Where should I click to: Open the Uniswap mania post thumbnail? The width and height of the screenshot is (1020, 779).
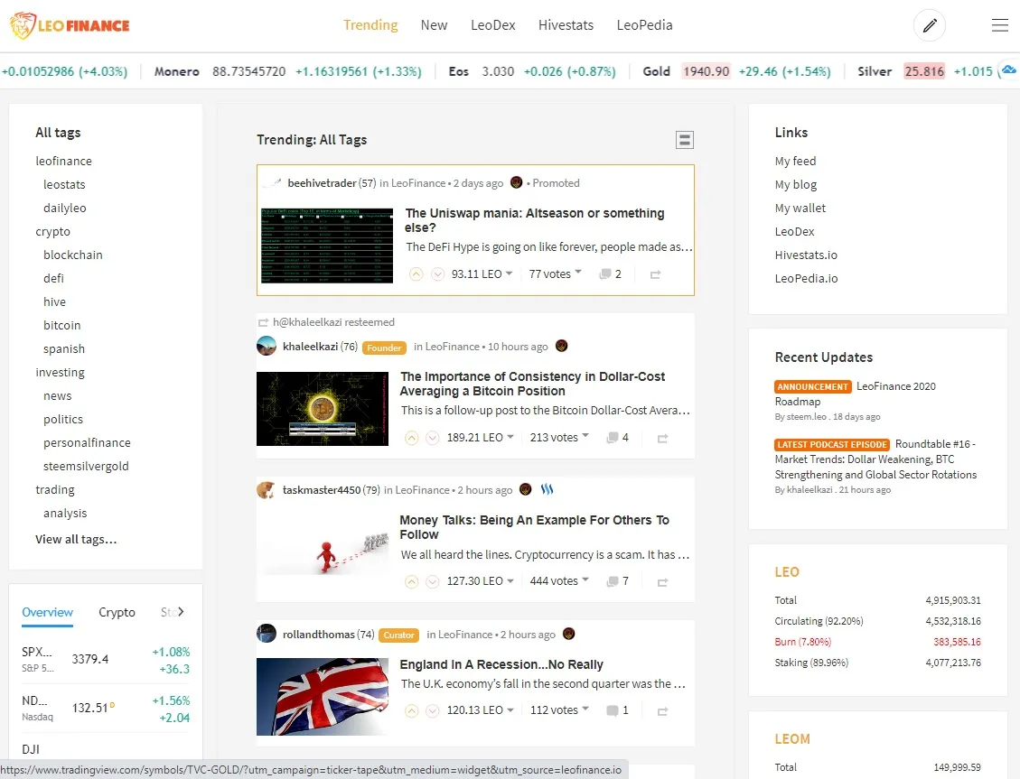coord(326,246)
